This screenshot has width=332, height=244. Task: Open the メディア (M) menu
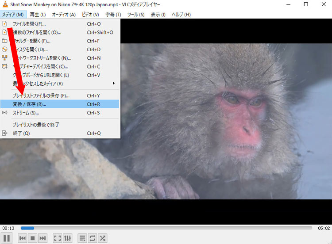coord(13,15)
